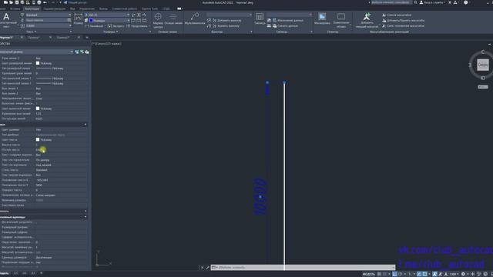493x277 pixels.
Task: Toggle PICKADD icon in Properties palette
Action: pos(77,52)
